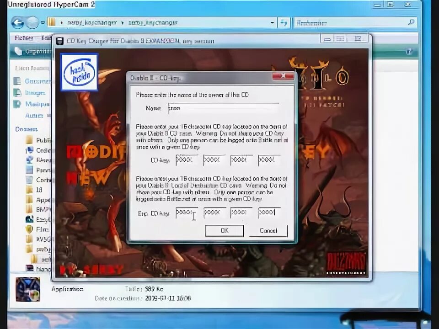Click the folder icon in the address bar
This screenshot has width=439, height=329.
(x=51, y=22)
